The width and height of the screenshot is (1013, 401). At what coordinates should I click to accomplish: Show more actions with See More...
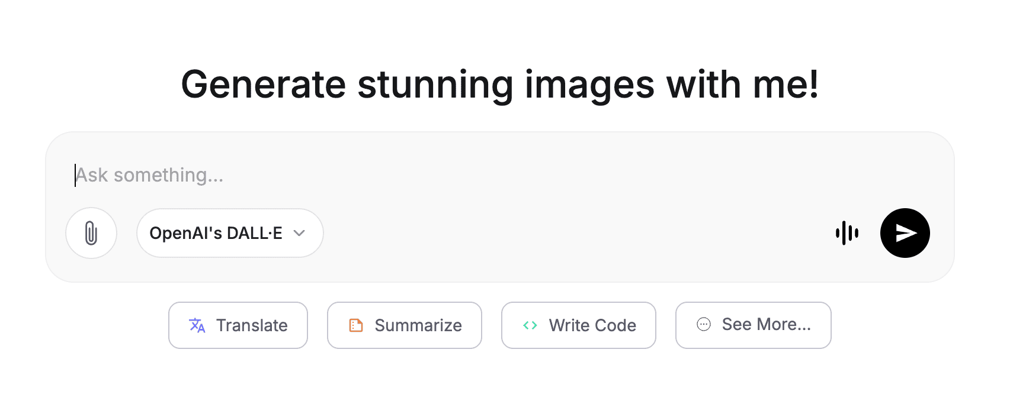coord(754,325)
